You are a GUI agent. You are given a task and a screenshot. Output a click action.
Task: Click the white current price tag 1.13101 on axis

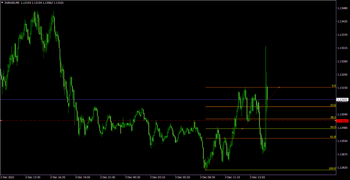342,100
